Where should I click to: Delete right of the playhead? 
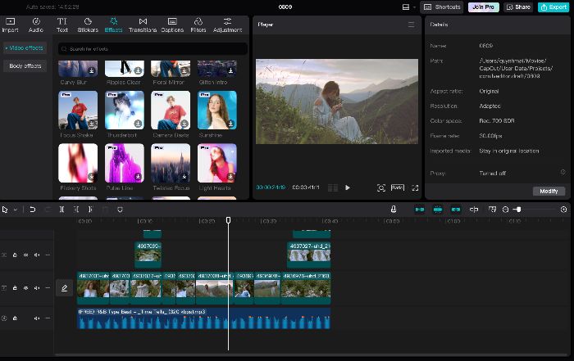tap(90, 210)
